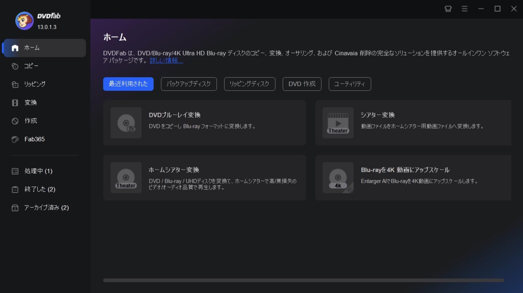Maximize the DVDFab window

coord(497,9)
